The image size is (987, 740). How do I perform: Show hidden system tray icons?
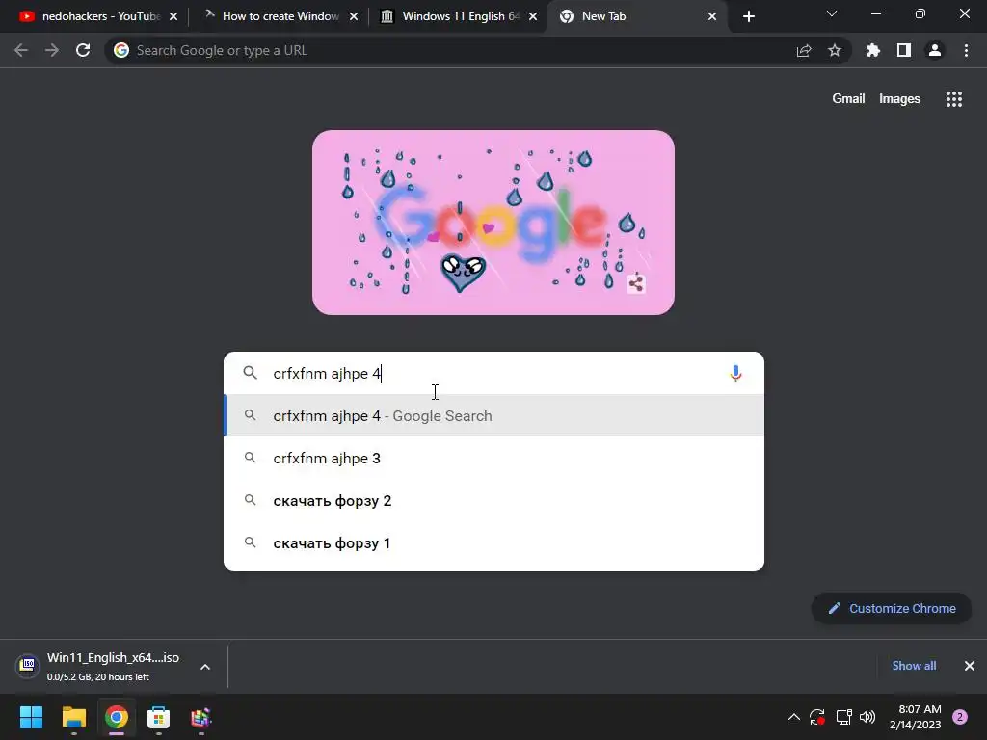click(794, 717)
